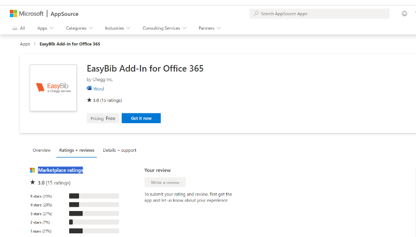Screen dimensions: 416x237
Task: Click the star rating icon under Chegg
Action: 89,100
